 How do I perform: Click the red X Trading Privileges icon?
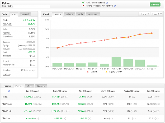(x=83, y=6)
